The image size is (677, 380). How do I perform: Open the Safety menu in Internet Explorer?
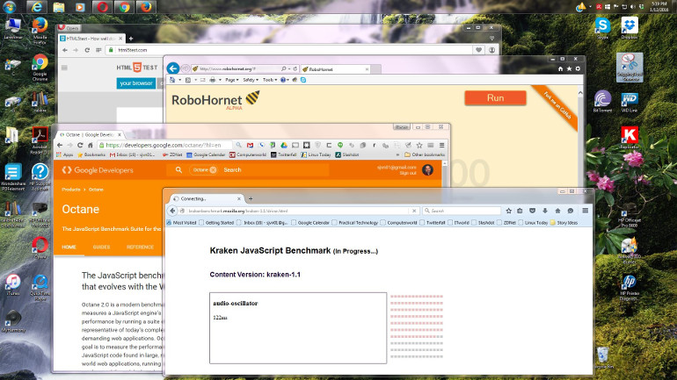tap(251, 80)
